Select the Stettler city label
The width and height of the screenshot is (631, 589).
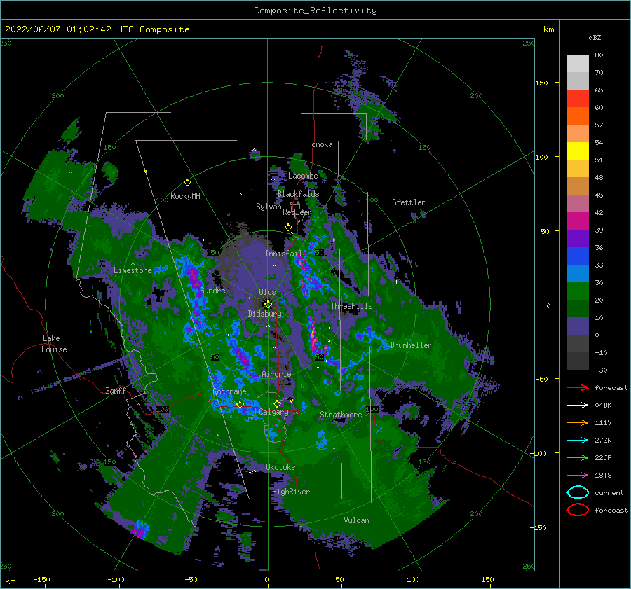tap(409, 202)
